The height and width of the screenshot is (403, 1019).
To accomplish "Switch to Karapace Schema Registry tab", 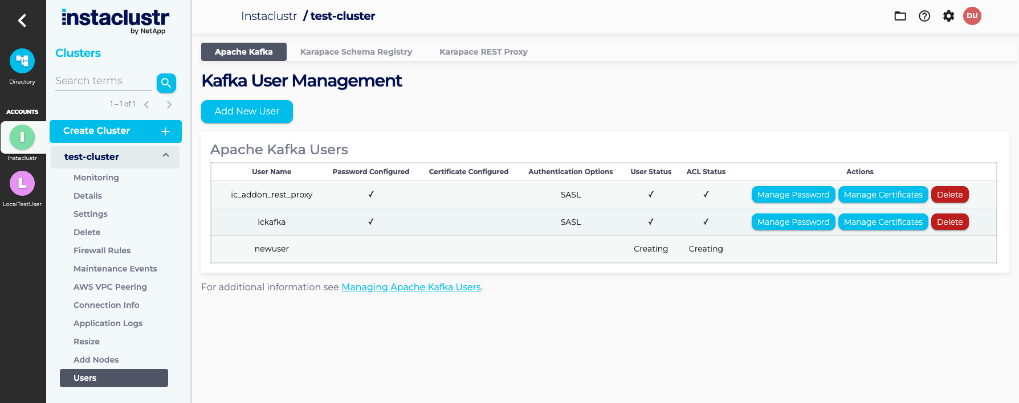I will (x=356, y=52).
